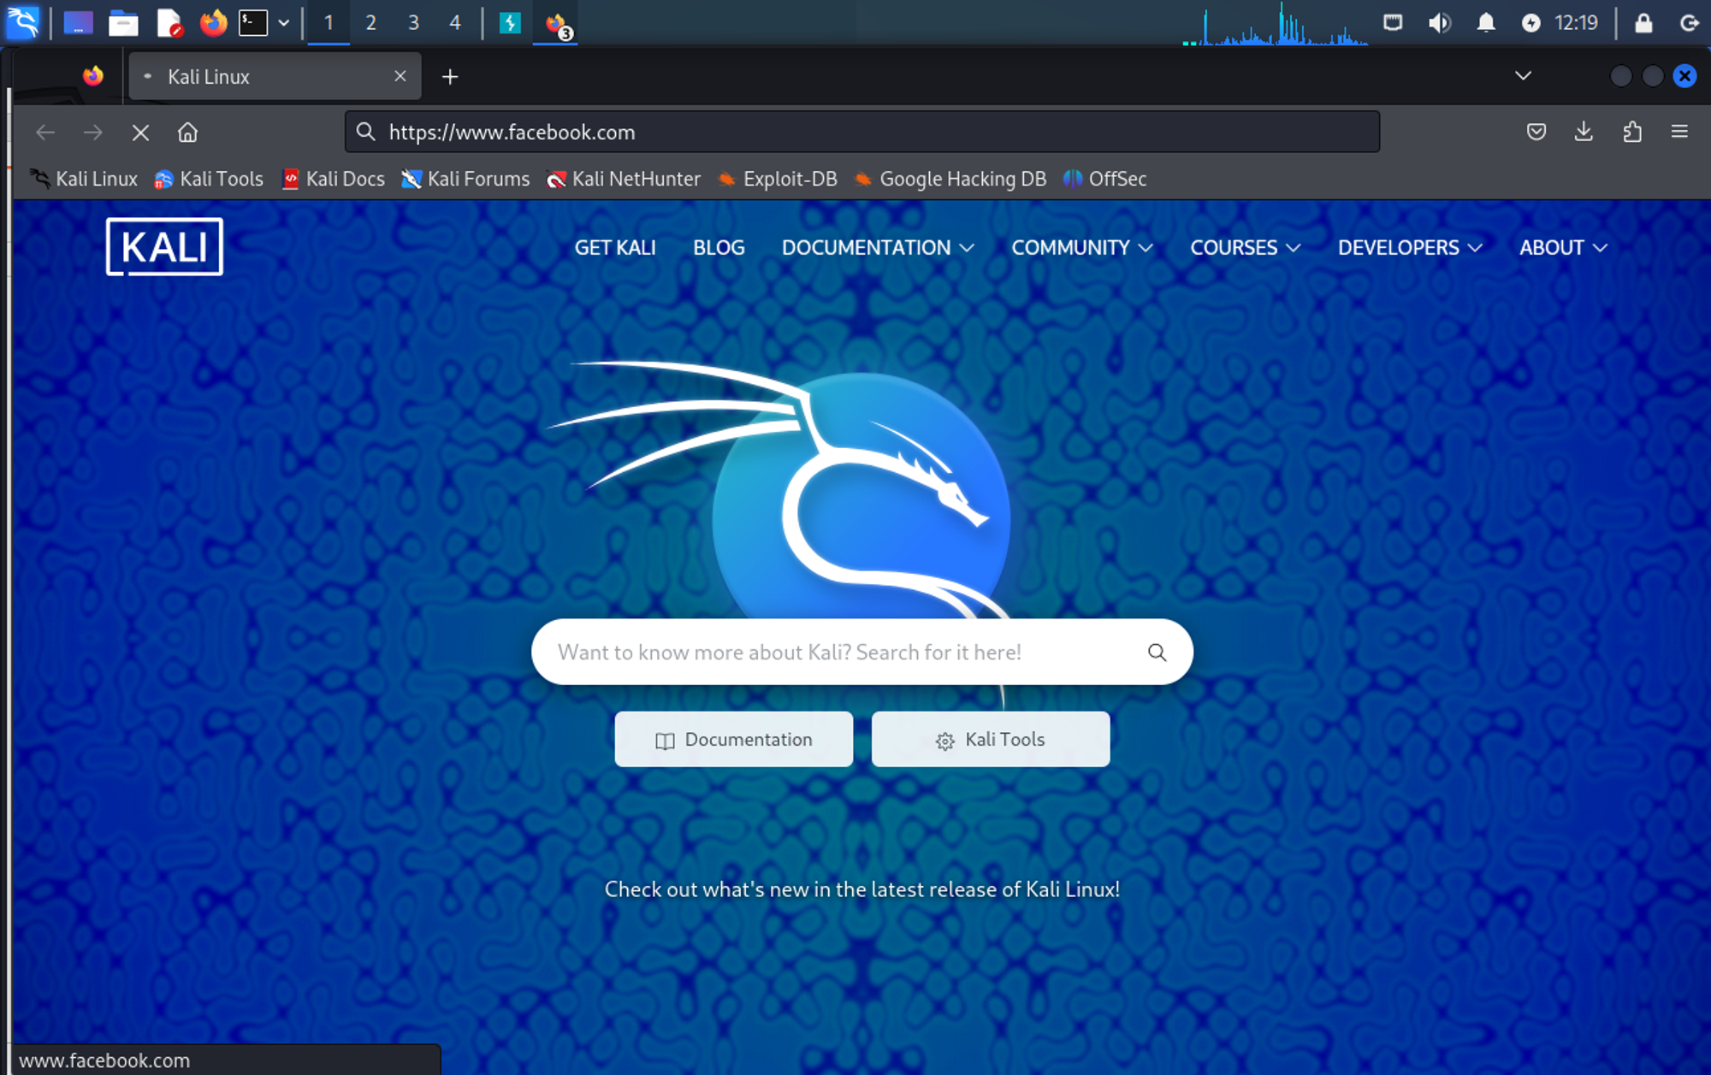
Task: Expand the COURSES dropdown menu
Action: click(1246, 248)
